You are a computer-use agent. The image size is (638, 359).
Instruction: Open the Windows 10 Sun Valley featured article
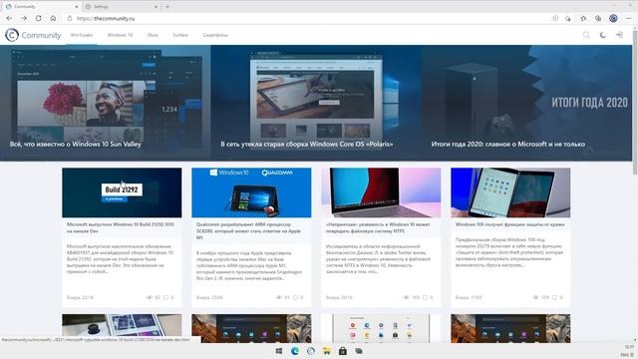tap(106, 103)
